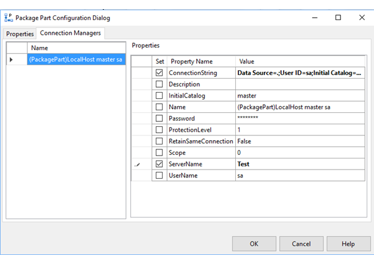
Task: Toggle the ServerName Set checkbox off
Action: pos(159,164)
